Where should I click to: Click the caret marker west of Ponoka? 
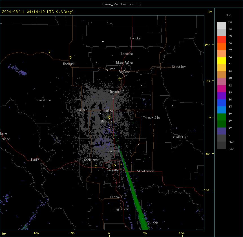[x=103, y=41]
